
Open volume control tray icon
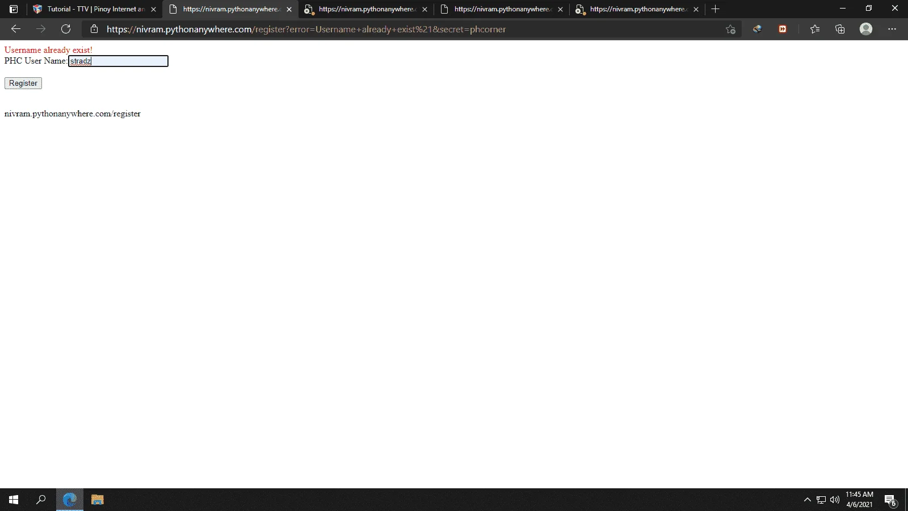pyautogui.click(x=835, y=500)
